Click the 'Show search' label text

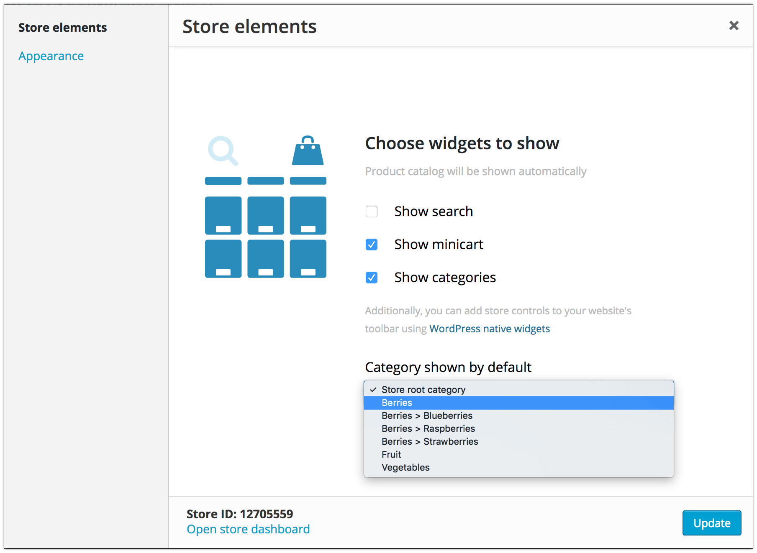point(434,212)
